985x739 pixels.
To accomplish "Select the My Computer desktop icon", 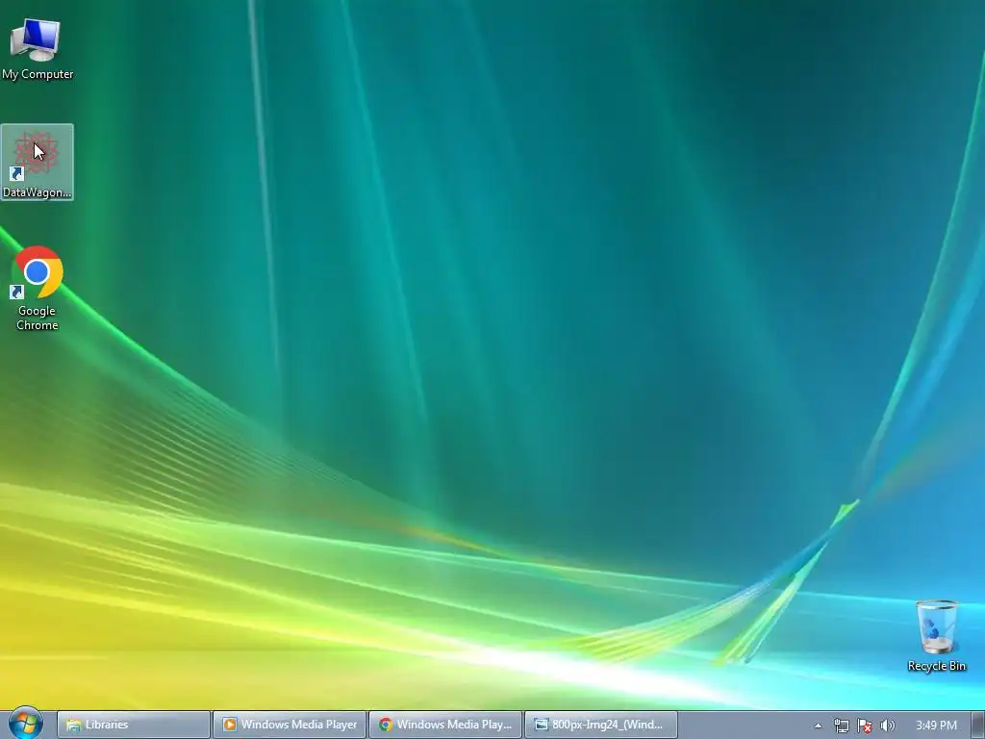I will point(38,49).
